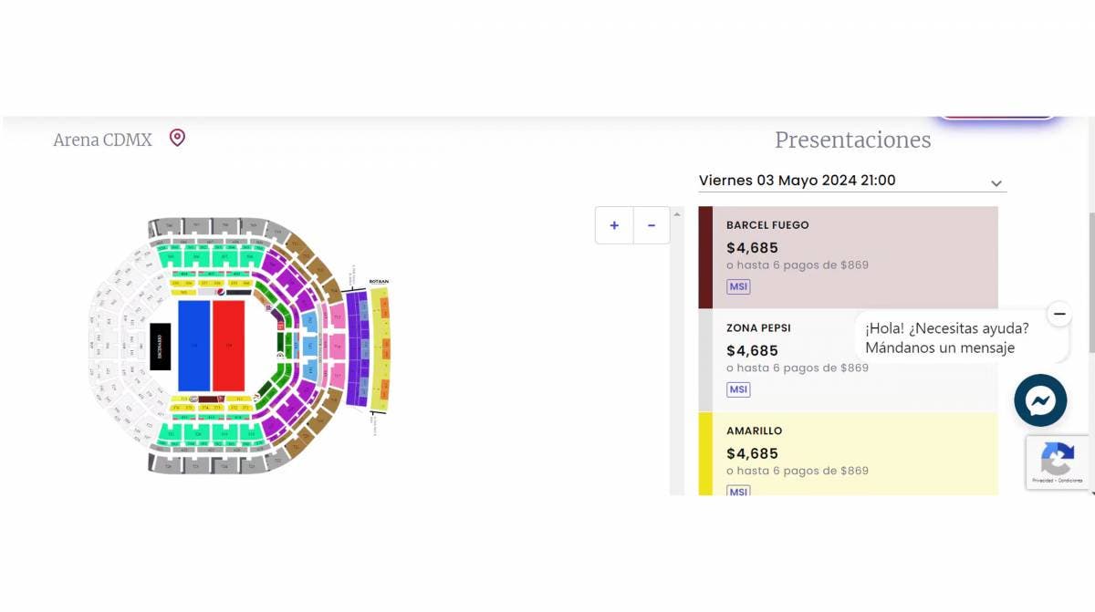Click the location pin icon beside Arena CDMX
The image size is (1095, 612).
(x=177, y=138)
